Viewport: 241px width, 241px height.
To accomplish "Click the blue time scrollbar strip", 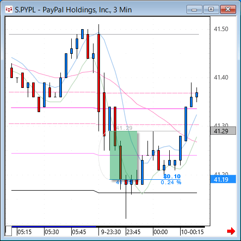I will [x=54, y=227].
